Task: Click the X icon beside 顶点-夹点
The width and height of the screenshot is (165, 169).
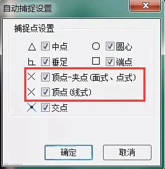Action: pyautogui.click(x=31, y=76)
